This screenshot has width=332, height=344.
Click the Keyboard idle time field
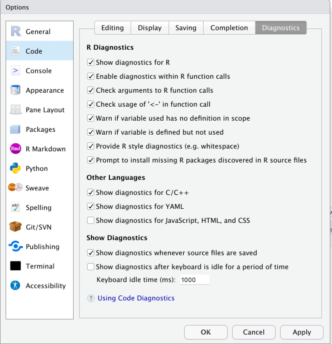tap(194, 280)
